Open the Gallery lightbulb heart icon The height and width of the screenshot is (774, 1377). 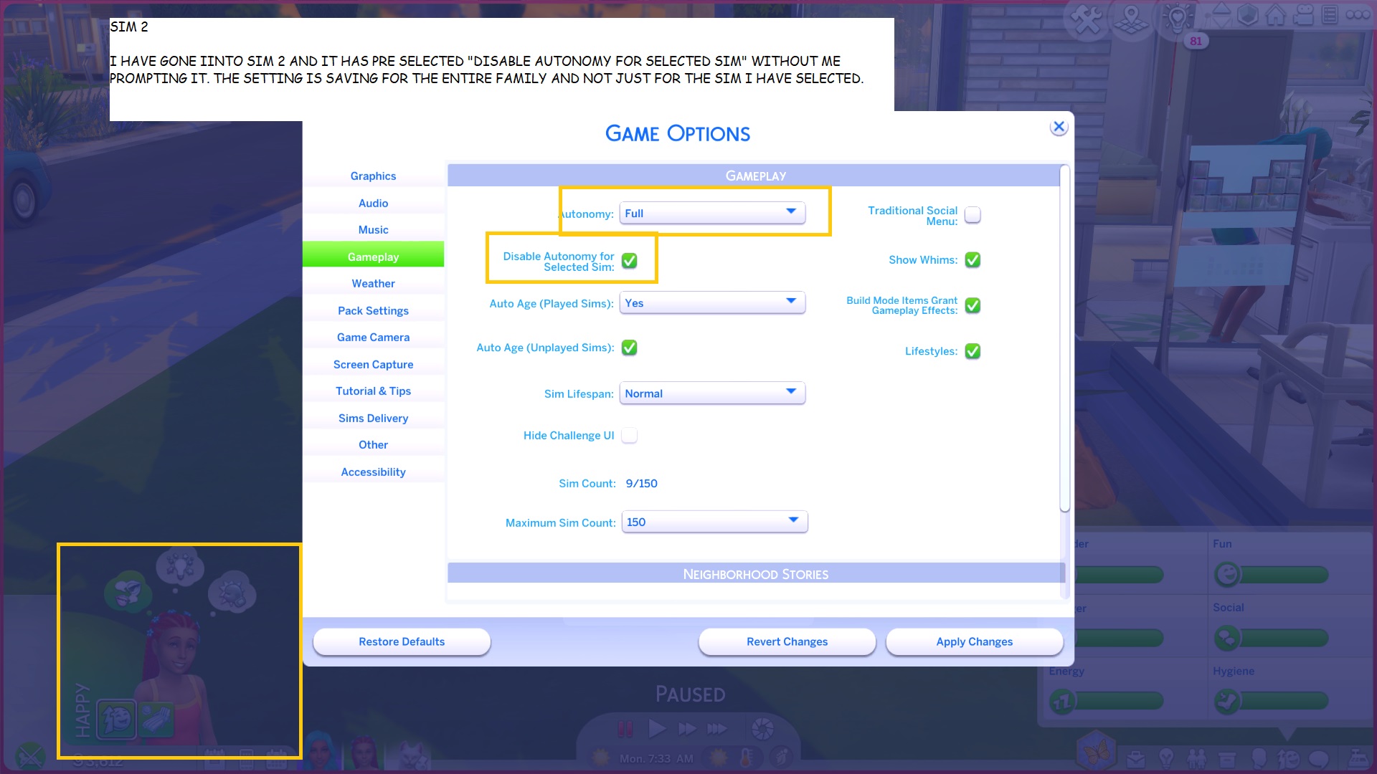(1177, 19)
